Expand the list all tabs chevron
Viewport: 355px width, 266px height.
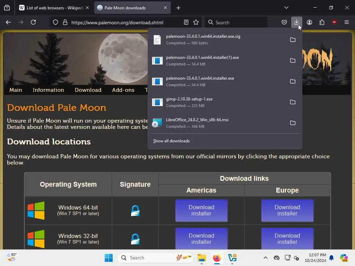pyautogui.click(x=286, y=8)
